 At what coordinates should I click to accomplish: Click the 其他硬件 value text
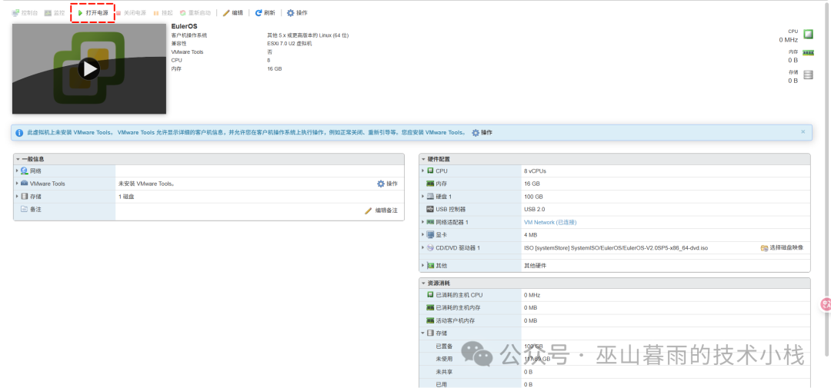[535, 265]
